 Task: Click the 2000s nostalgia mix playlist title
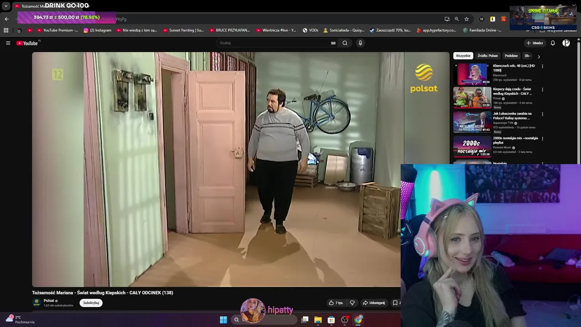coord(515,140)
